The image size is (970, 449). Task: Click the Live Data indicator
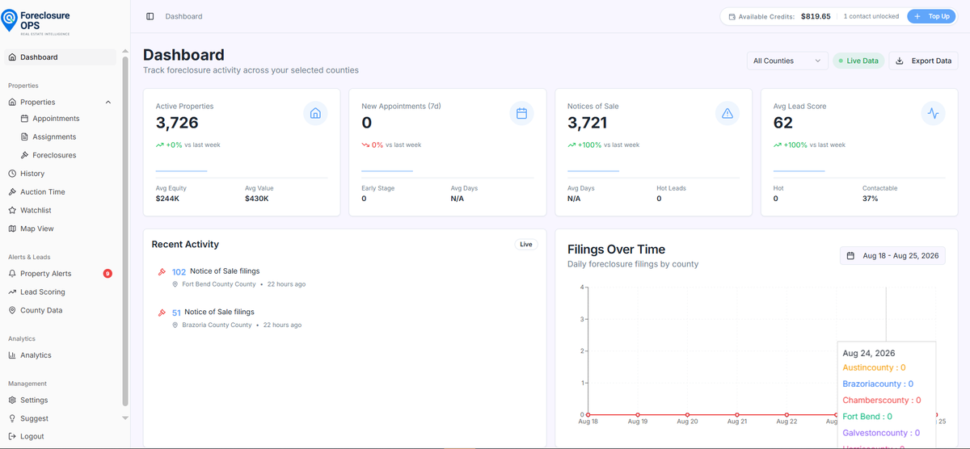[x=858, y=61]
